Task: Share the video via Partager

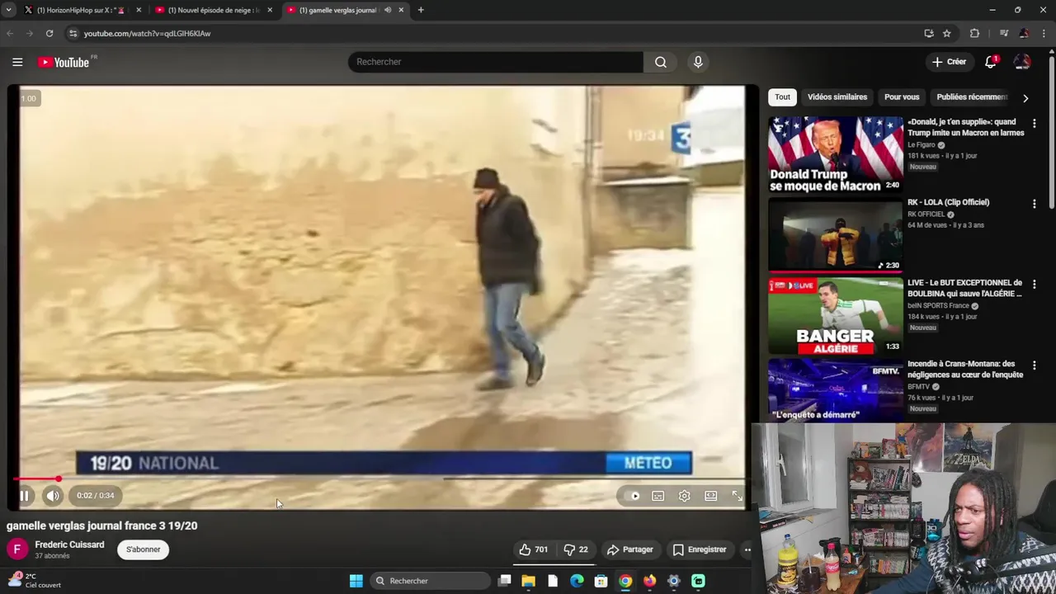Action: pos(629,549)
